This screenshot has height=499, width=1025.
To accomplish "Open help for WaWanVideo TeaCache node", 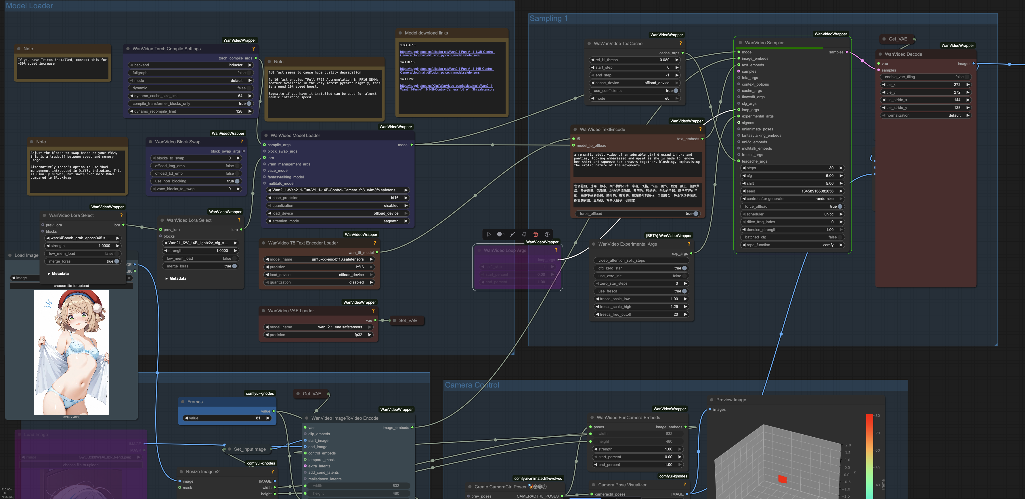I will coord(680,43).
